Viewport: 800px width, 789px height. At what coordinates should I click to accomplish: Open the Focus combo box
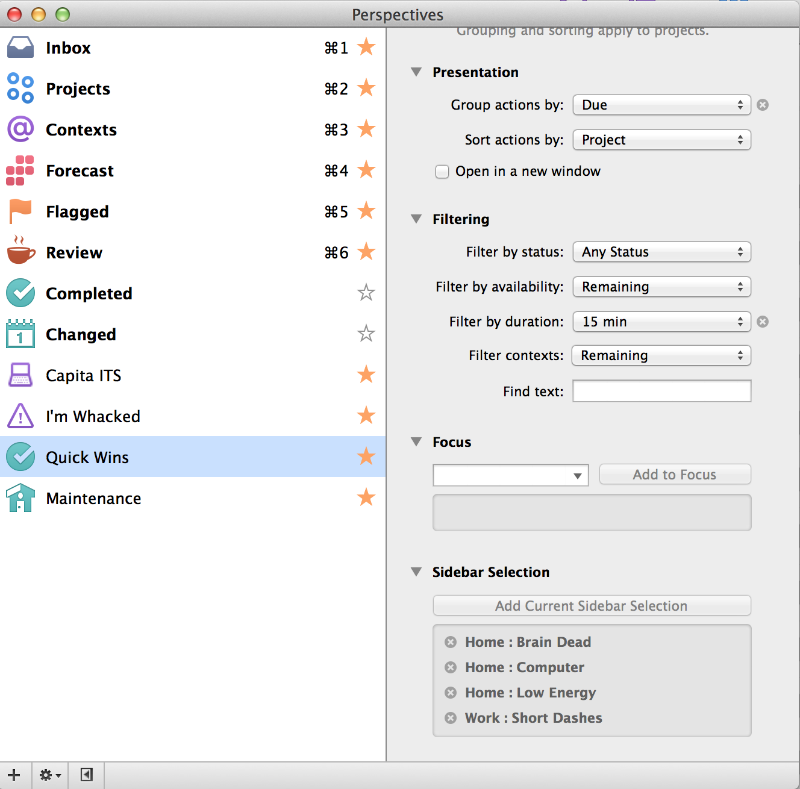click(510, 475)
